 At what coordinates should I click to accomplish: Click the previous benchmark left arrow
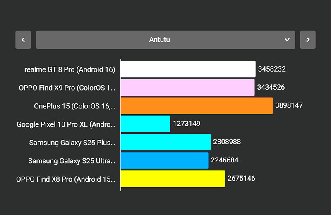[x=23, y=40]
